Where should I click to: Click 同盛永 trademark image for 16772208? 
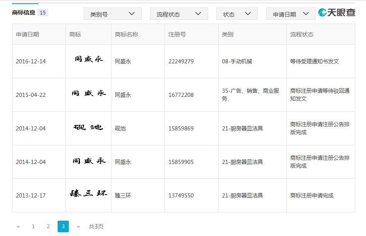[88, 94]
